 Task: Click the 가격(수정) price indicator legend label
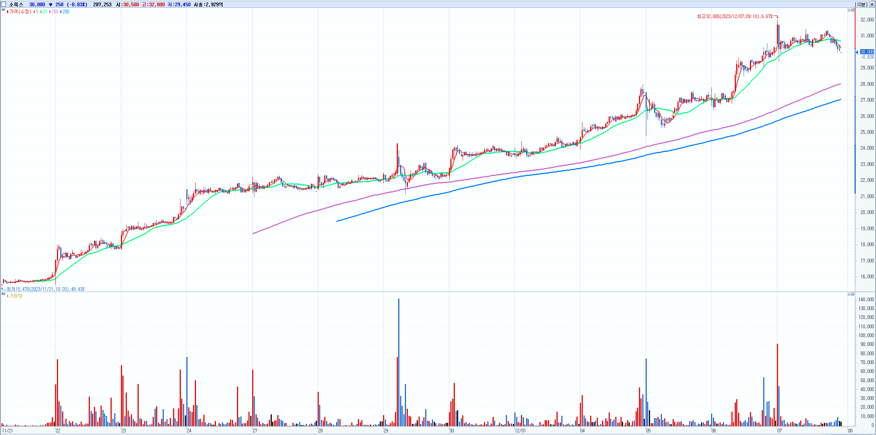[x=20, y=11]
